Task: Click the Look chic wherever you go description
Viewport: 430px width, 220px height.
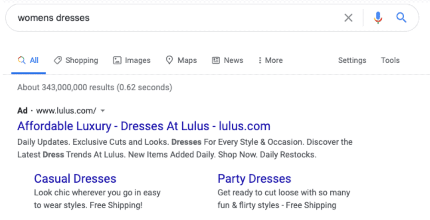Action: [x=97, y=199]
